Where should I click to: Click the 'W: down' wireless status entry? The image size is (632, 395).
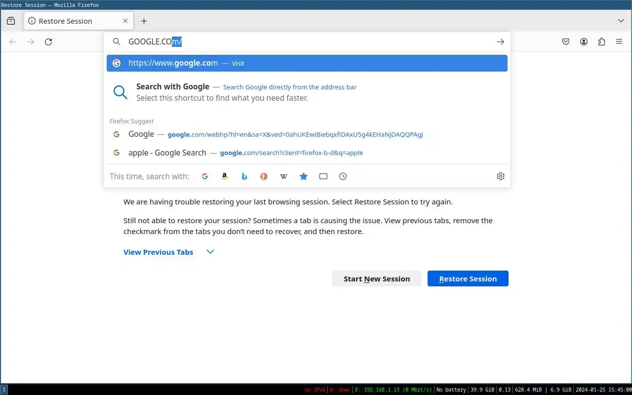click(x=340, y=390)
